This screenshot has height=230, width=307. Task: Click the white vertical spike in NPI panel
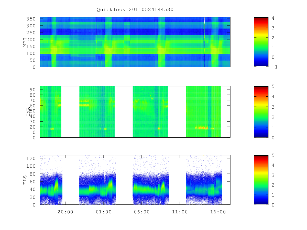tap(204, 42)
